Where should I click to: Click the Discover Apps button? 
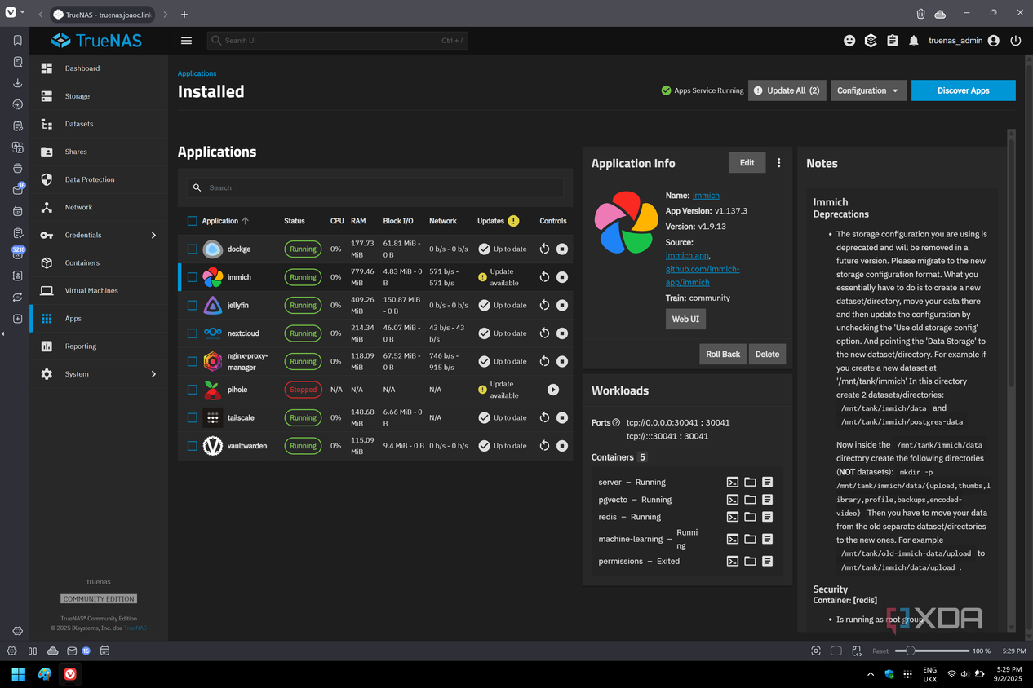coord(963,90)
